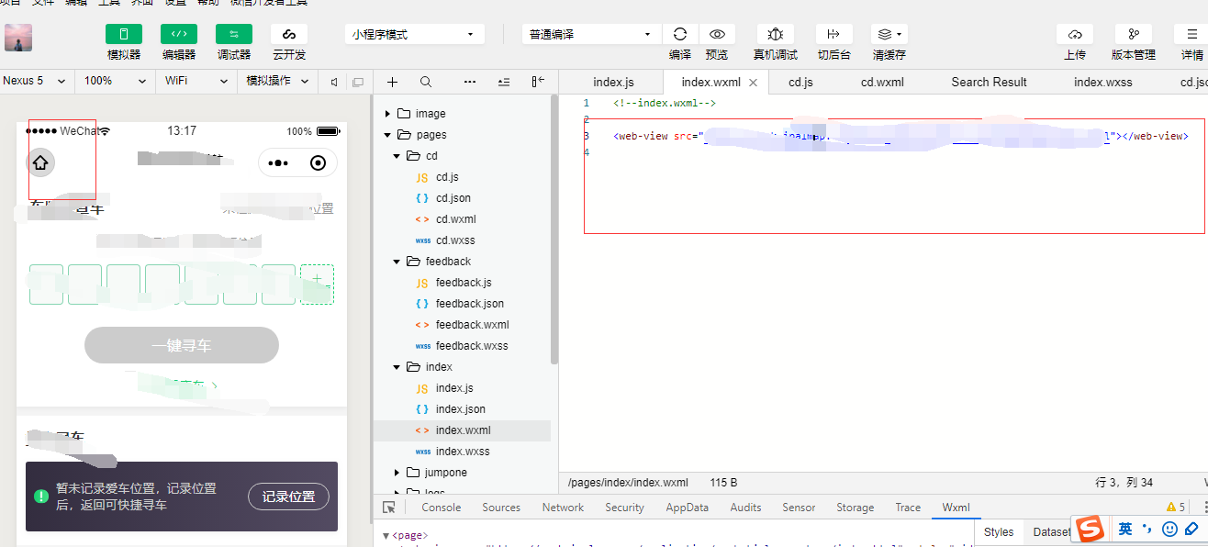Open the 100% zoom dropdown
This screenshot has width=1208, height=547.
116,81
